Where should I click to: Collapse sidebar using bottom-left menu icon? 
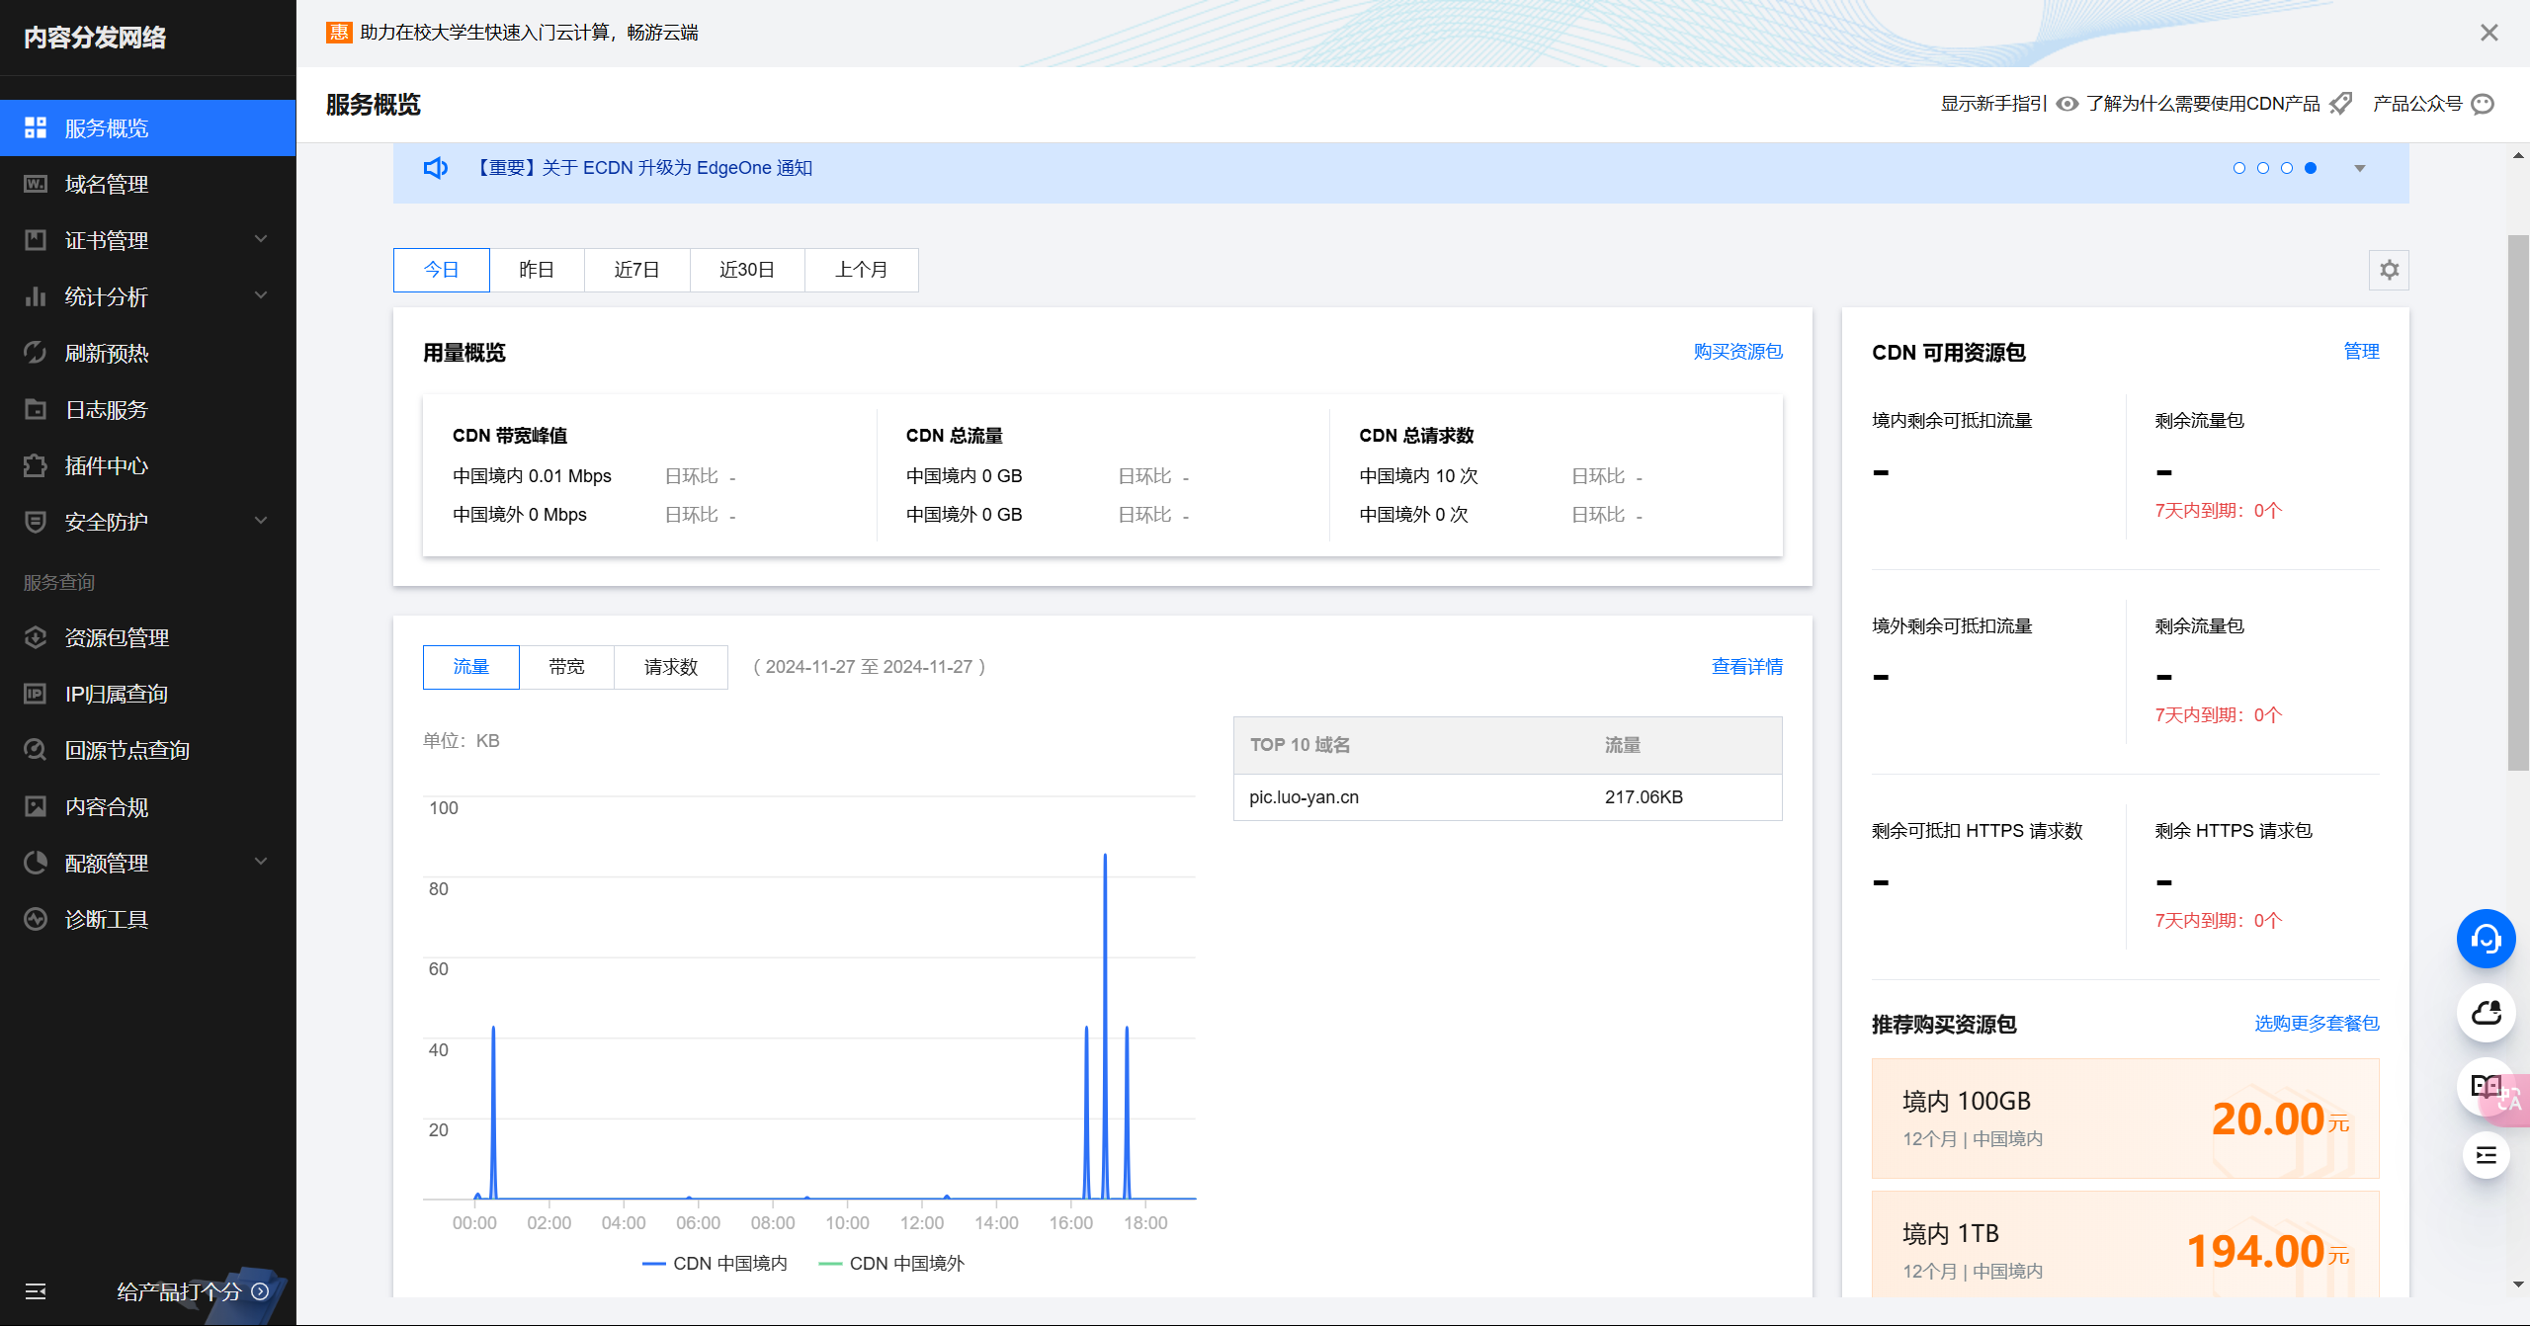36,1290
